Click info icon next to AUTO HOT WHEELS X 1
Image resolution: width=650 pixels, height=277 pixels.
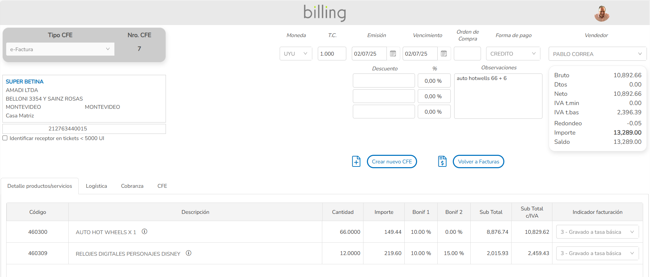tap(145, 232)
